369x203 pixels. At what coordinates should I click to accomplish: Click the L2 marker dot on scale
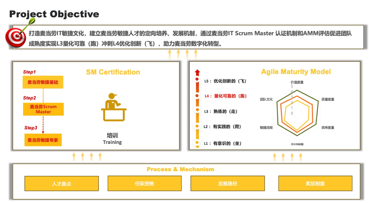click(197, 126)
